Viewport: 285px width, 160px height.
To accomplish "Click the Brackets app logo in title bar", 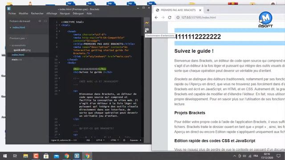I will pos(9,8).
